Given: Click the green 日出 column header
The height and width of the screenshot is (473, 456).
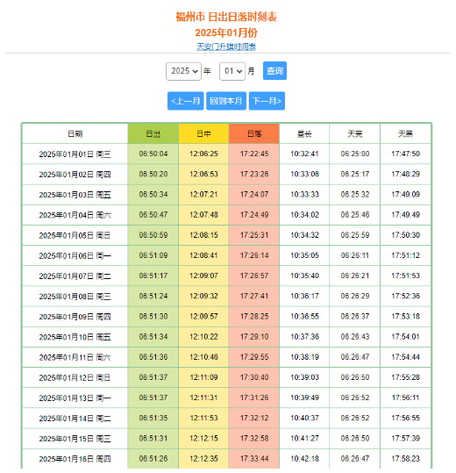Looking at the screenshot, I should [x=153, y=133].
